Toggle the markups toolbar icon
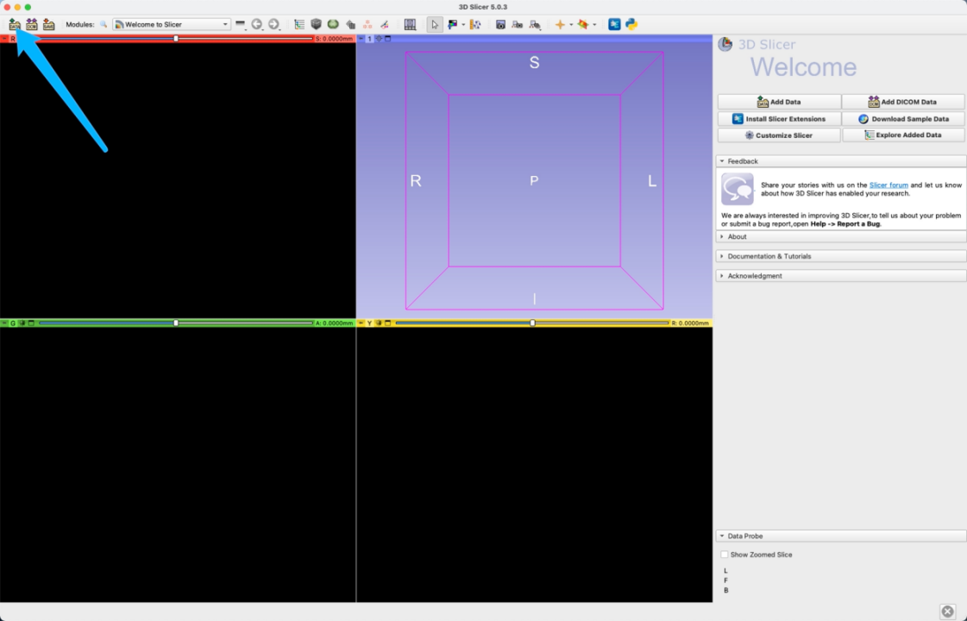The height and width of the screenshot is (621, 967). [x=474, y=25]
